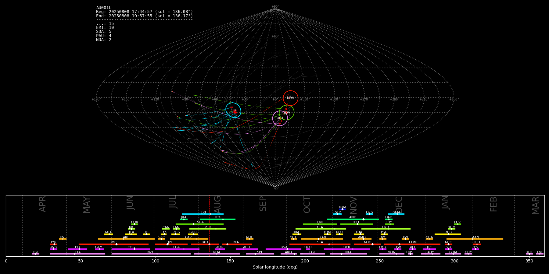Screen dimensions: 549x274
Task: Click the KSE shower label in timeline
Action: pyautogui.click(x=36, y=252)
